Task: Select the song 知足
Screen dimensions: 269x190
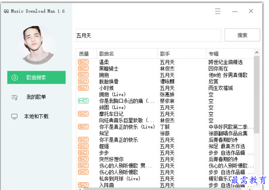Action: click(x=104, y=133)
